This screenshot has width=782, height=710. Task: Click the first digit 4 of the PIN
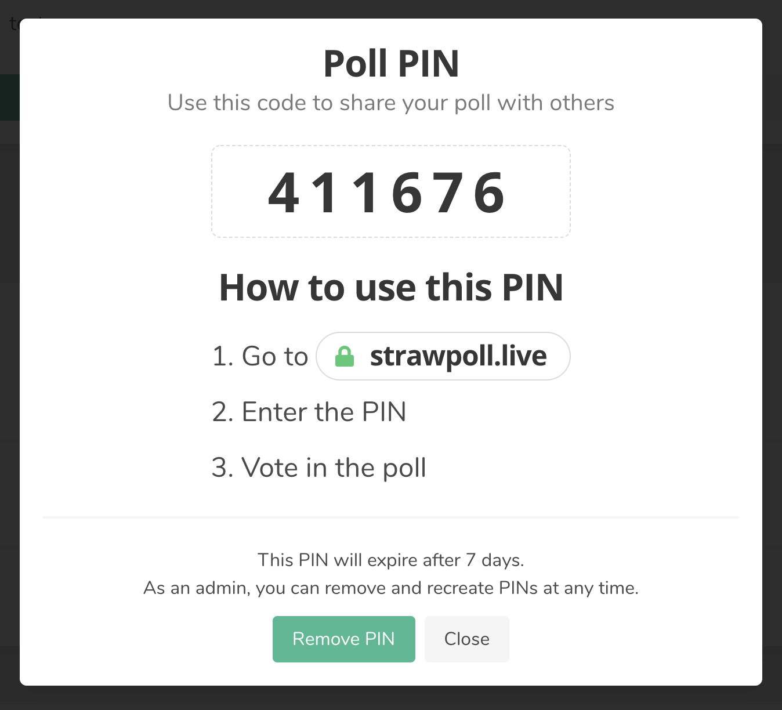tap(284, 193)
